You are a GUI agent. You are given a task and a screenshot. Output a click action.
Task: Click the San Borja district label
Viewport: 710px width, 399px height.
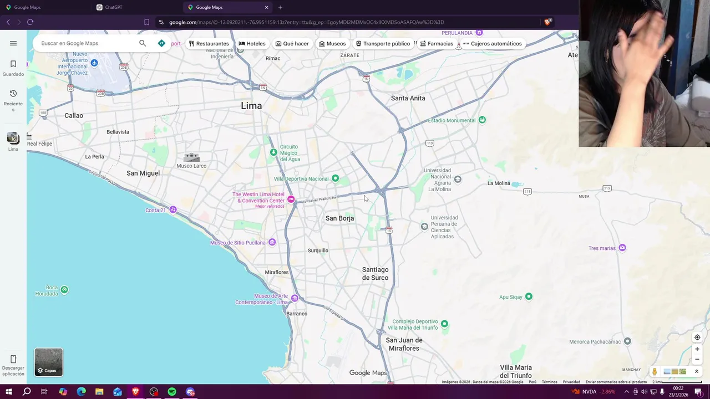[x=339, y=218]
